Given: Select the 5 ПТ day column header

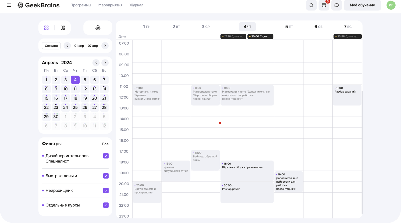Looking at the screenshot, I should pyautogui.click(x=289, y=27).
